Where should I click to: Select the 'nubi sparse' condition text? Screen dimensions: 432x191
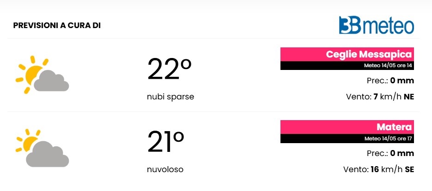[x=170, y=97]
